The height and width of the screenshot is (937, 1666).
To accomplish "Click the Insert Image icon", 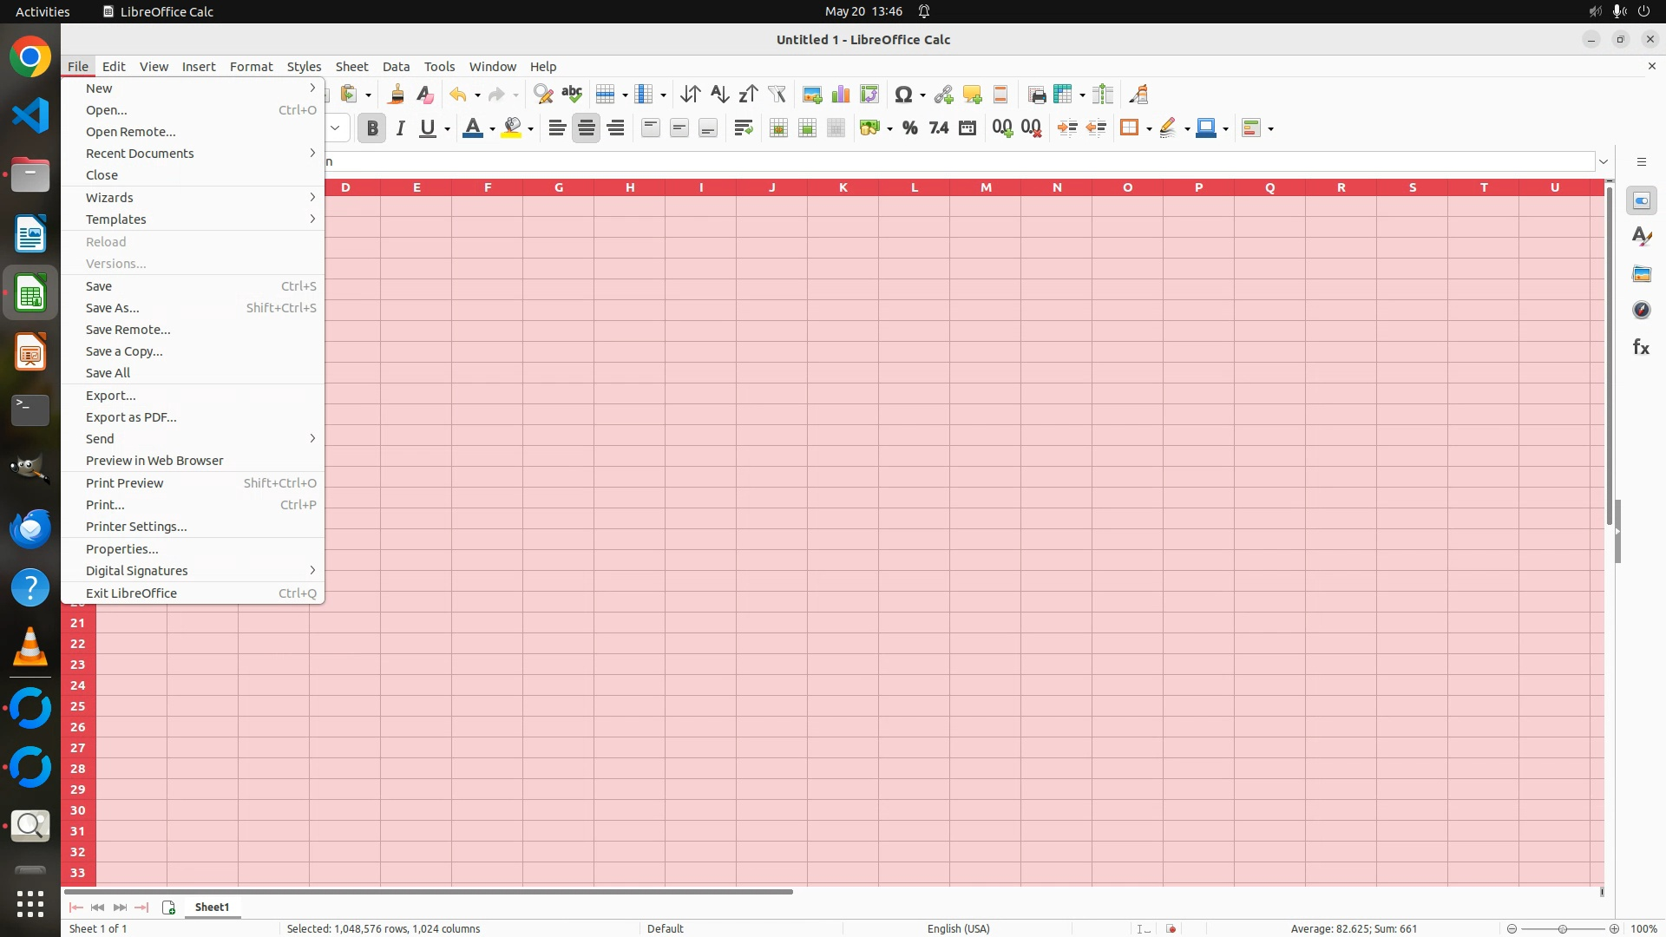I will tap(811, 95).
